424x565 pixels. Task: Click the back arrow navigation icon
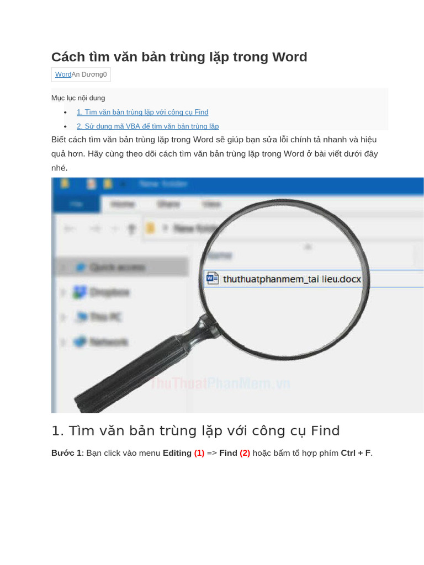[x=70, y=228]
